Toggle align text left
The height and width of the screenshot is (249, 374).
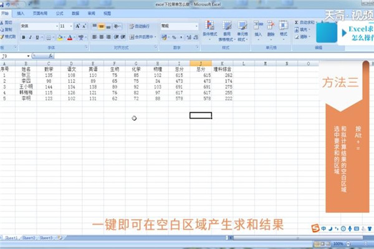(x=95, y=37)
